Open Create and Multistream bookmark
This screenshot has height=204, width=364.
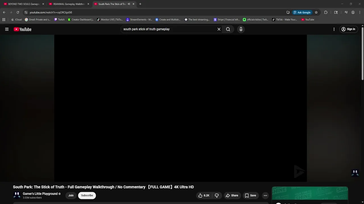pyautogui.click(x=168, y=20)
